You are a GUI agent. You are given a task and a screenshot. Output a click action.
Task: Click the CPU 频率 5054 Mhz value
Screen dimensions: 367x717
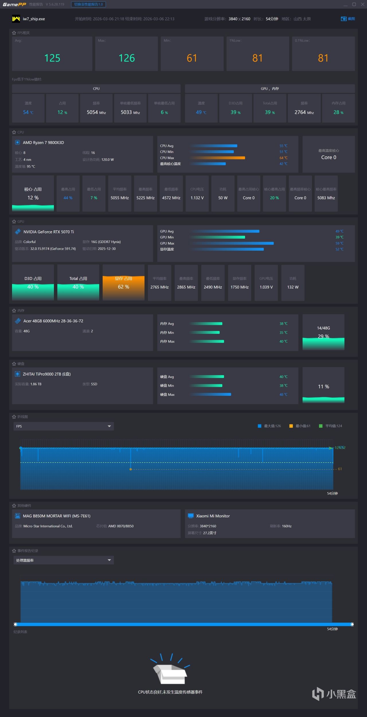96,112
